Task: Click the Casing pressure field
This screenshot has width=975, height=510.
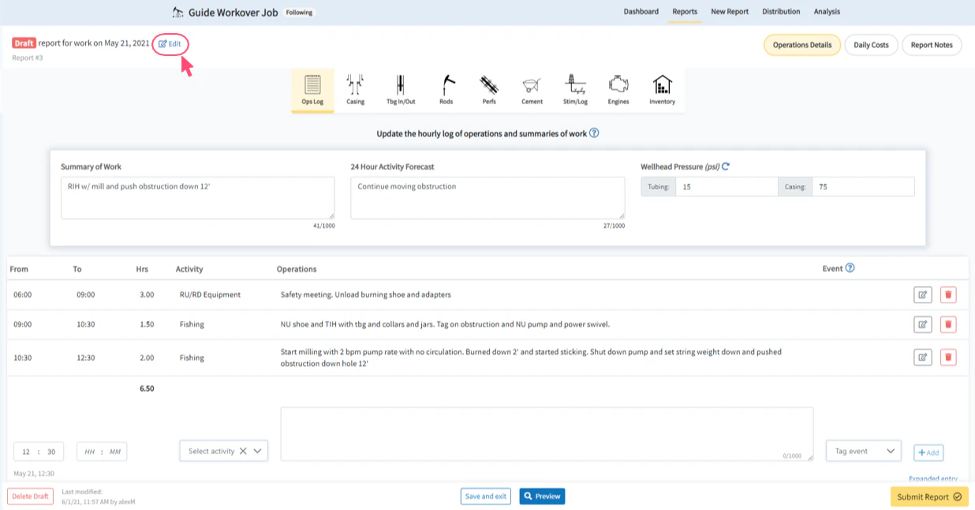Action: pyautogui.click(x=863, y=187)
